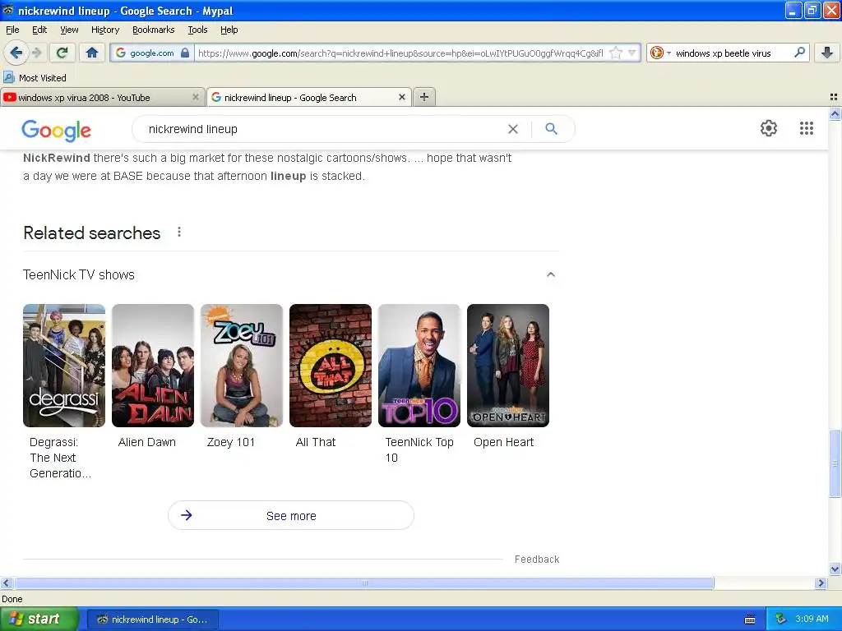Click into the nickrewind lineup search field
Screen dimensions: 842x631
coord(322,129)
